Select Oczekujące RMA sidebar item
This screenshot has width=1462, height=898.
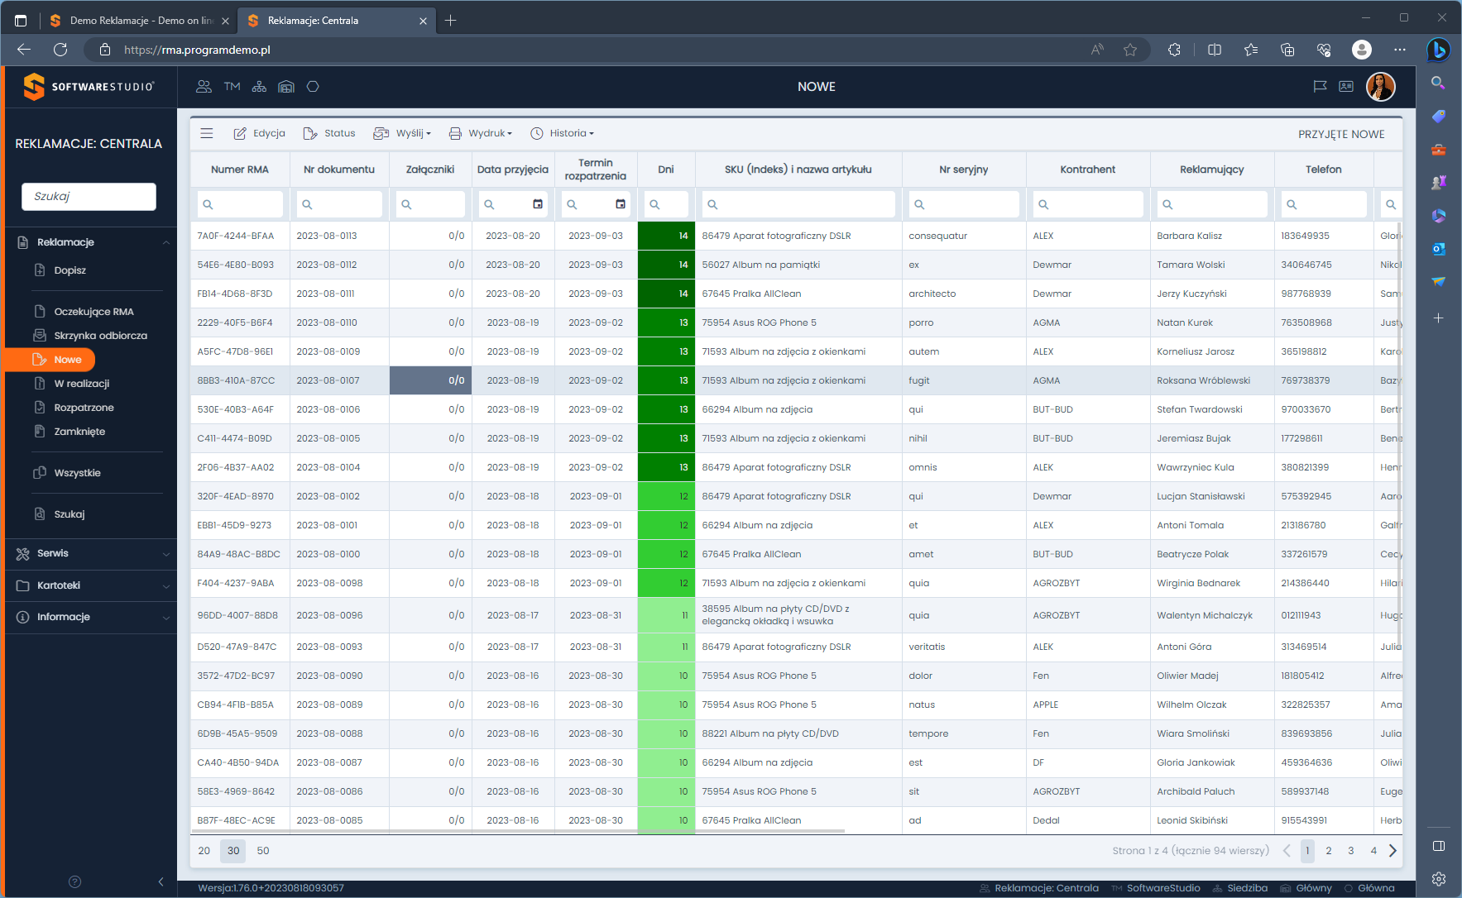coord(93,312)
